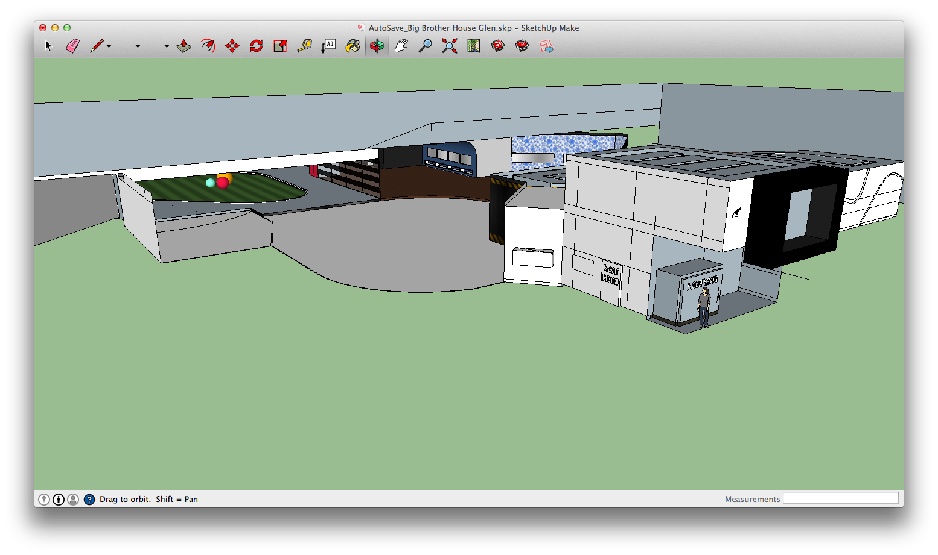Activate the Zoom magnifier tool
The height and width of the screenshot is (555, 938).
(x=426, y=46)
